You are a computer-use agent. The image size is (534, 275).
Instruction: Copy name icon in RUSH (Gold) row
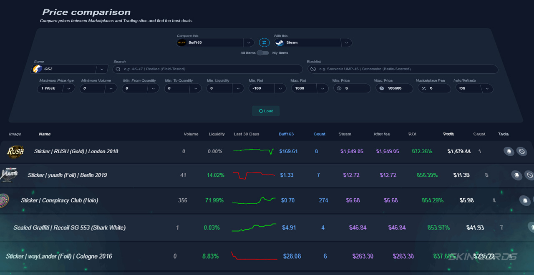tap(509, 151)
